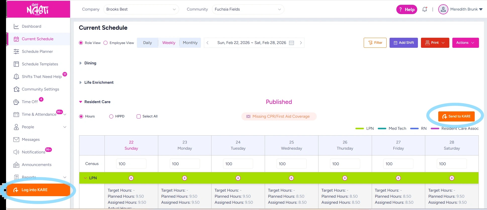
Task: Click the green LPN legend swatch
Action: tap(359, 129)
